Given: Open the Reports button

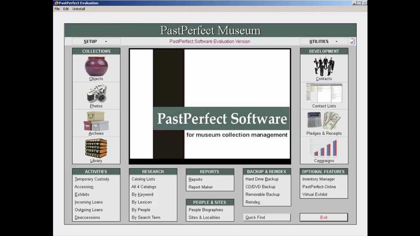Looking at the screenshot, I should click(196, 180).
